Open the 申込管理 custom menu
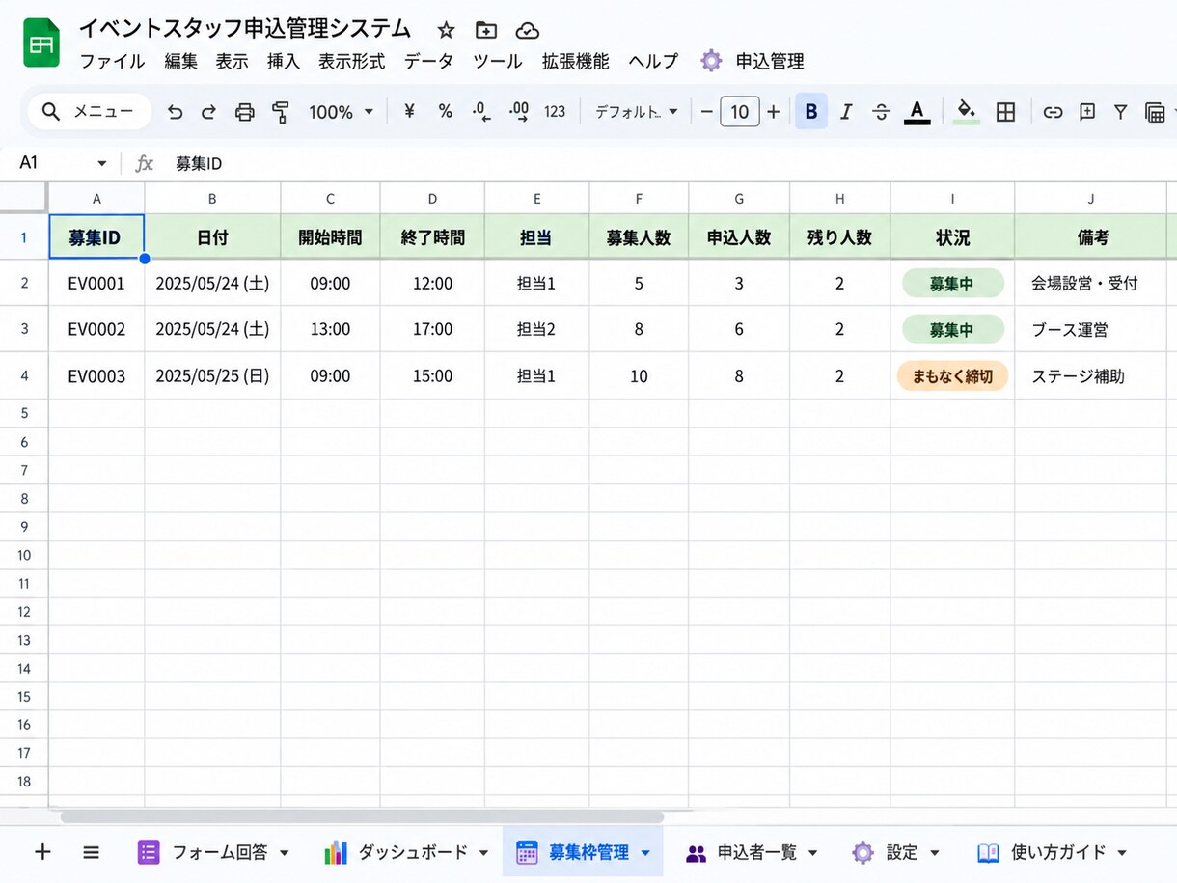Screen dimensions: 1177x883 coord(753,61)
